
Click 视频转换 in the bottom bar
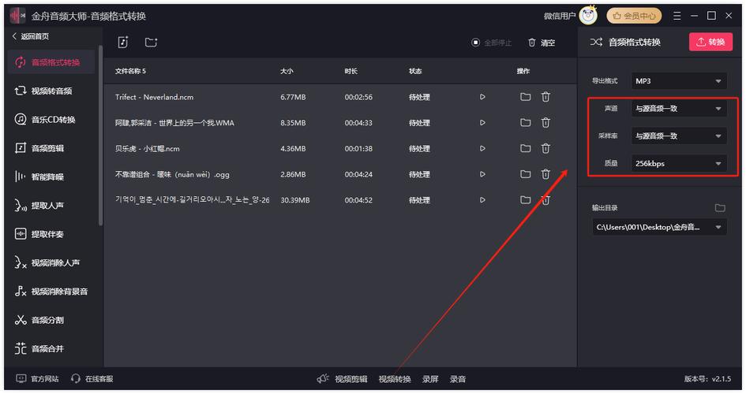395,379
